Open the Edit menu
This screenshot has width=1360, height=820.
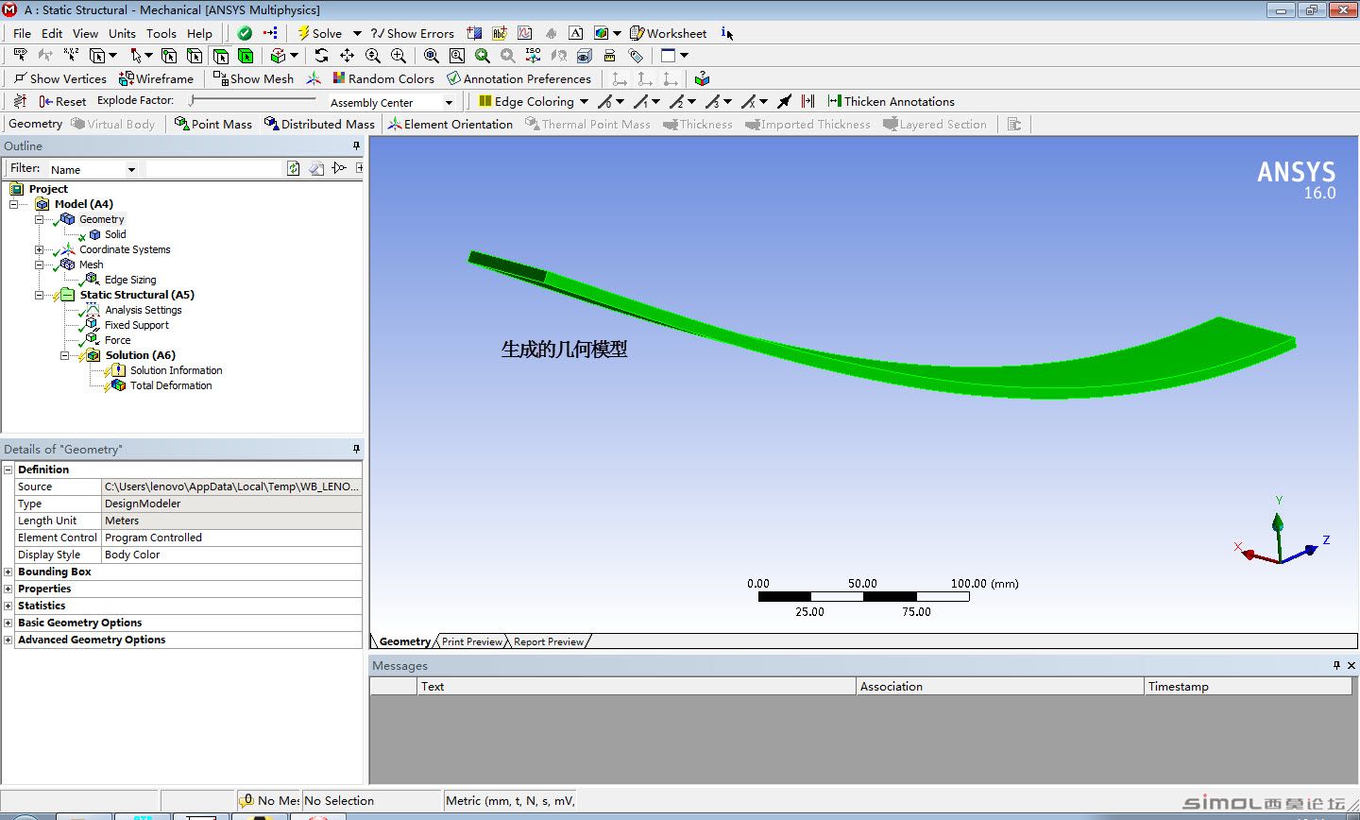coord(52,33)
